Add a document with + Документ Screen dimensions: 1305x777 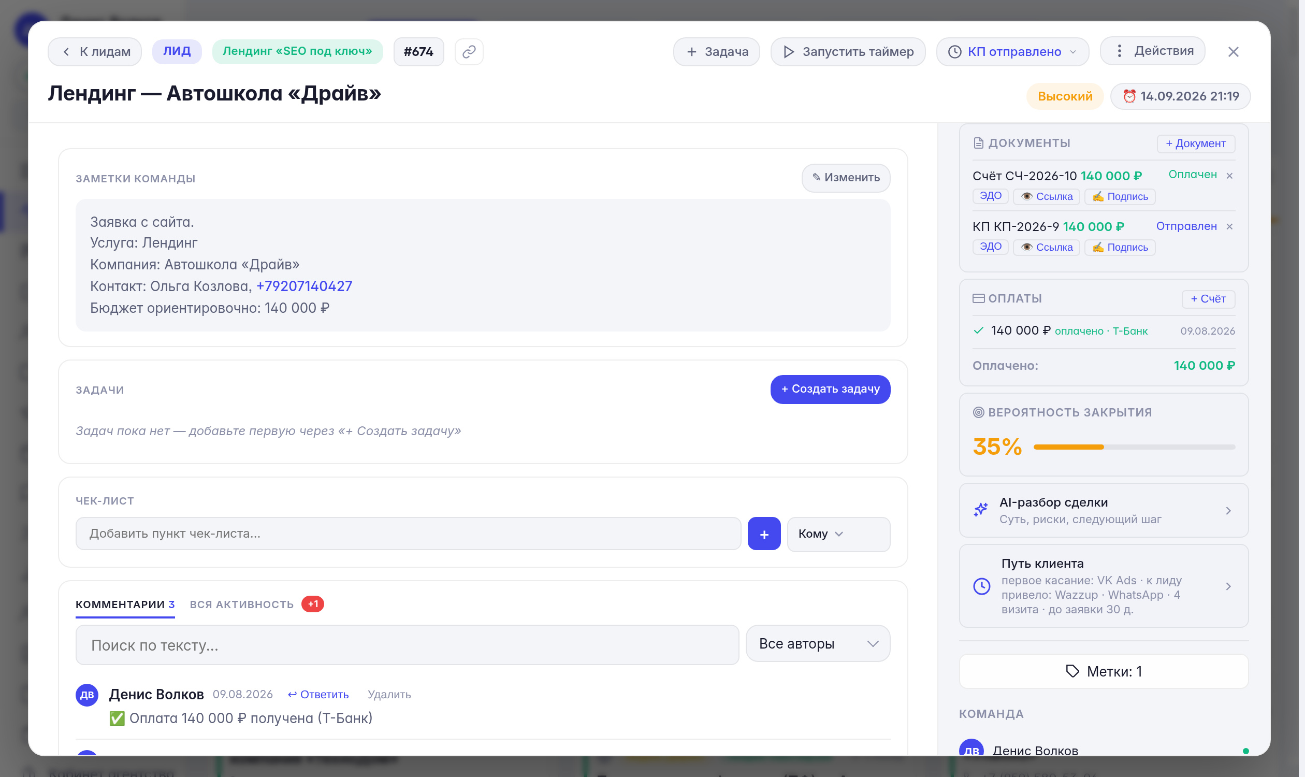pos(1195,143)
